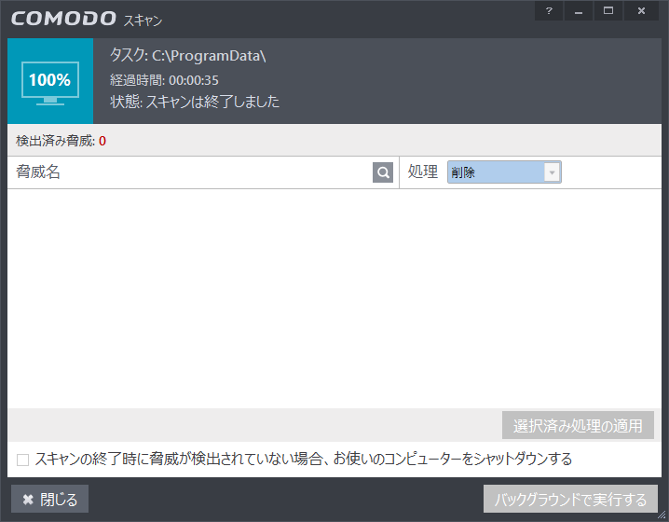Click the 検出済み脅威: 0 counter text
This screenshot has height=522, width=669.
[61, 141]
